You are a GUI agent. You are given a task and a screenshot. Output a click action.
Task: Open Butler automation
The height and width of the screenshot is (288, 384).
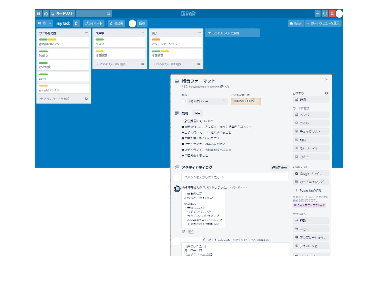coord(296,23)
